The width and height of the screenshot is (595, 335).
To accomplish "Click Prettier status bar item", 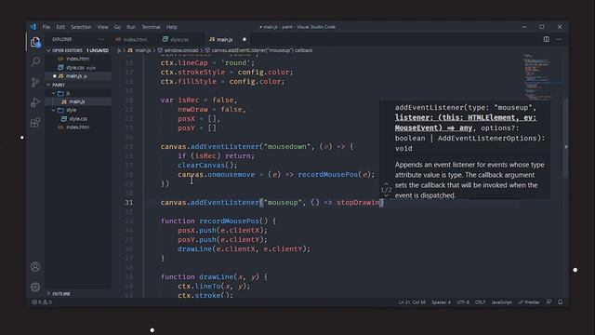I will click(529, 302).
